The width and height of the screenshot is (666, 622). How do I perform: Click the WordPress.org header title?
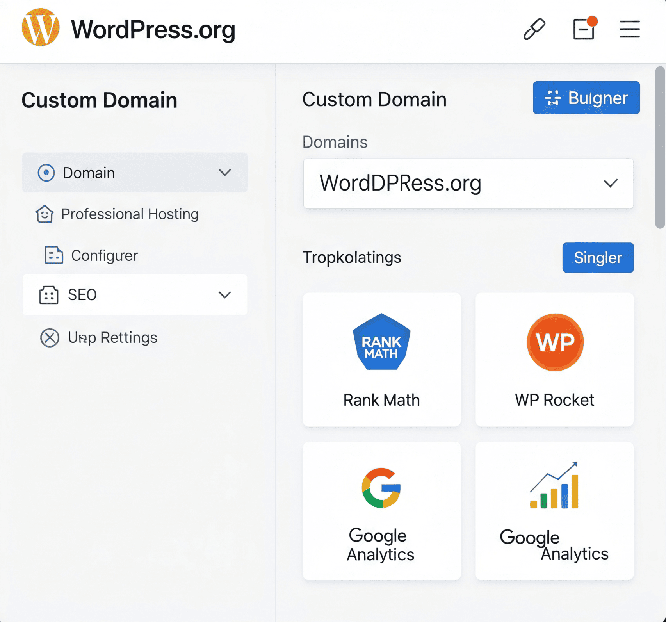[x=153, y=29]
